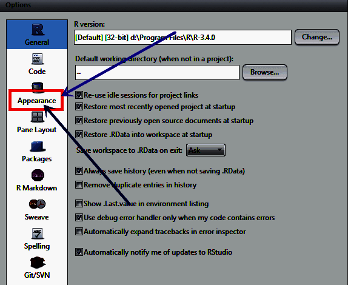Open the R Markdown icon
The width and height of the screenshot is (348, 285).
38,175
